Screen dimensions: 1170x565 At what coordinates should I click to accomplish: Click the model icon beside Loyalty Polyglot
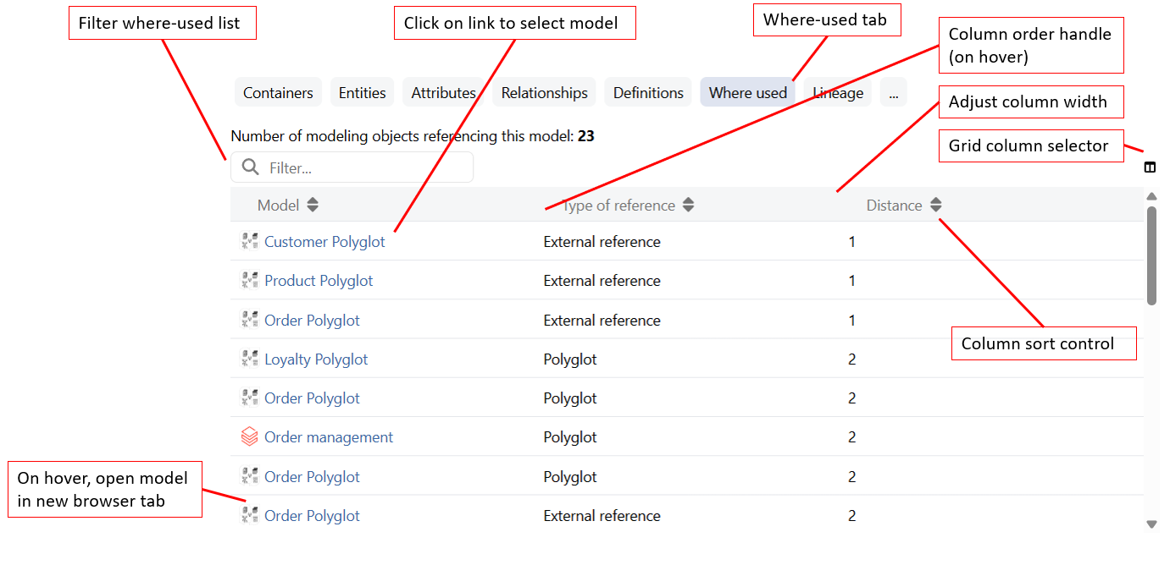[249, 359]
